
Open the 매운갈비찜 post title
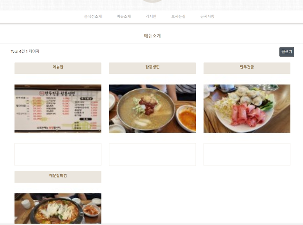pyautogui.click(x=58, y=175)
